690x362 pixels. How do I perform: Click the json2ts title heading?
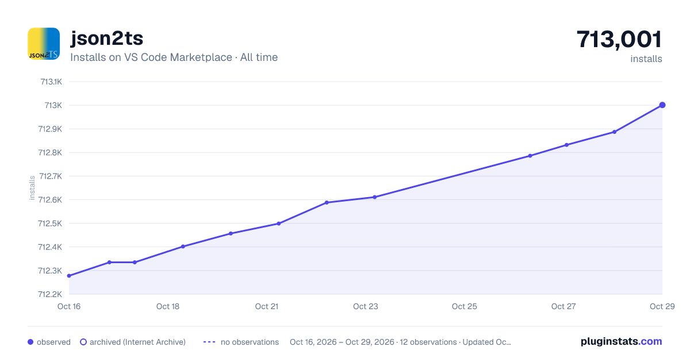click(x=106, y=38)
